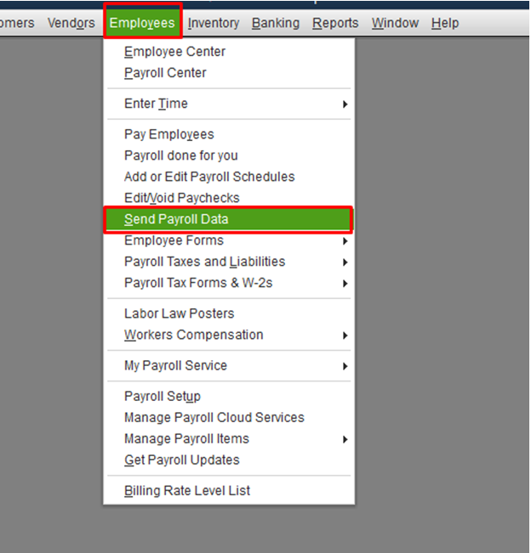This screenshot has height=553, width=531.
Task: Expand Payroll Tax Forms & W-2s submenu
Action: pyautogui.click(x=229, y=283)
